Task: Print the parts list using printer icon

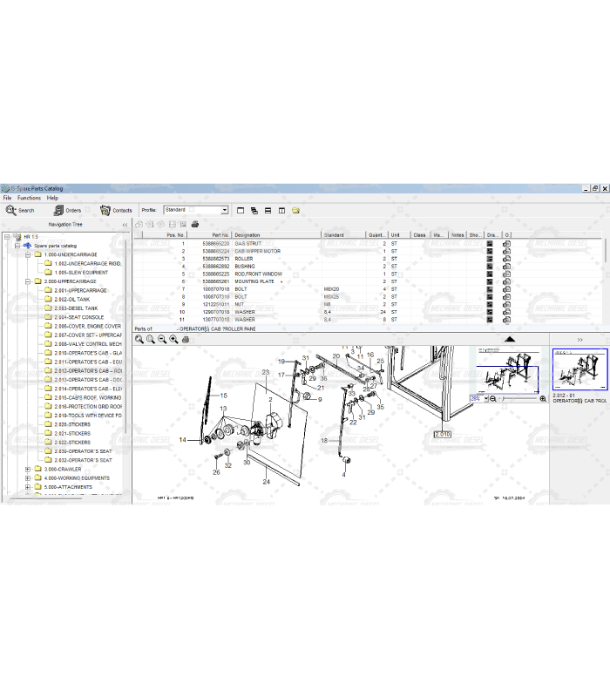Action: click(x=195, y=225)
